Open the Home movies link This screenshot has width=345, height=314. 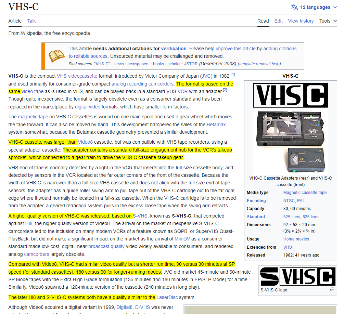pyautogui.click(x=296, y=239)
